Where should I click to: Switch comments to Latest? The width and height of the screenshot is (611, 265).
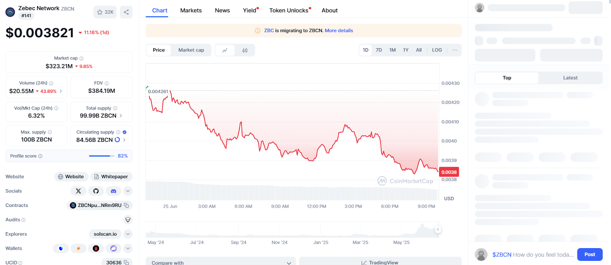click(570, 78)
